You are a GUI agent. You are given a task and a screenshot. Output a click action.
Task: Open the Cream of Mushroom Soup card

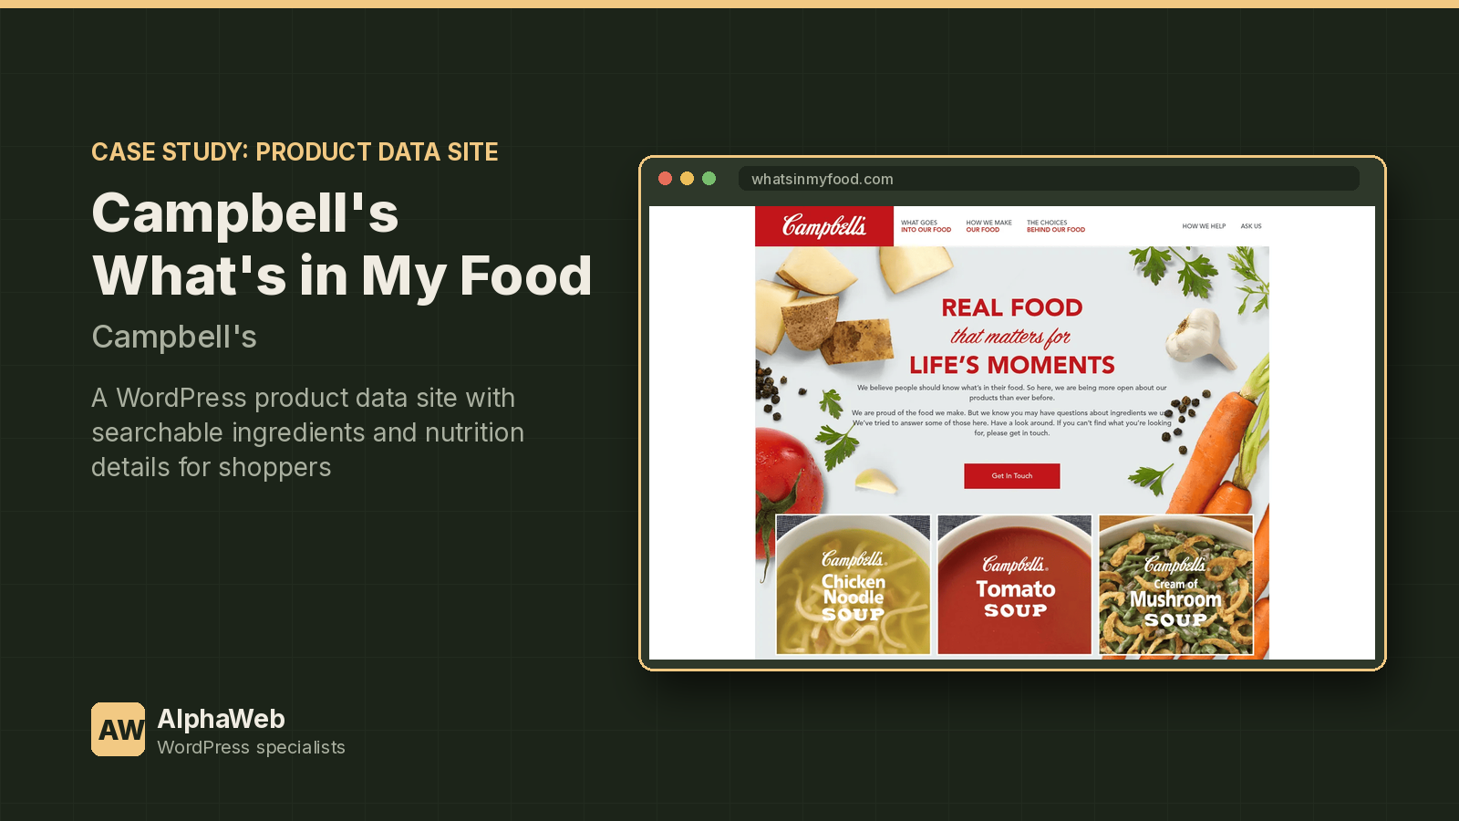1176,585
